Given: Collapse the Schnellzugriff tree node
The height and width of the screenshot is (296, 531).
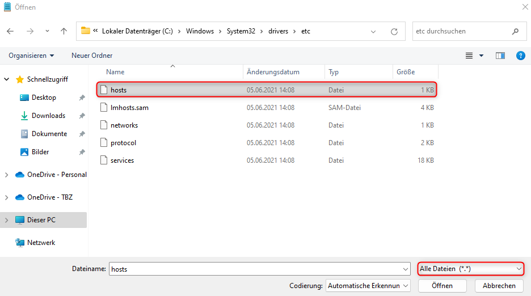Looking at the screenshot, I should coord(7,79).
